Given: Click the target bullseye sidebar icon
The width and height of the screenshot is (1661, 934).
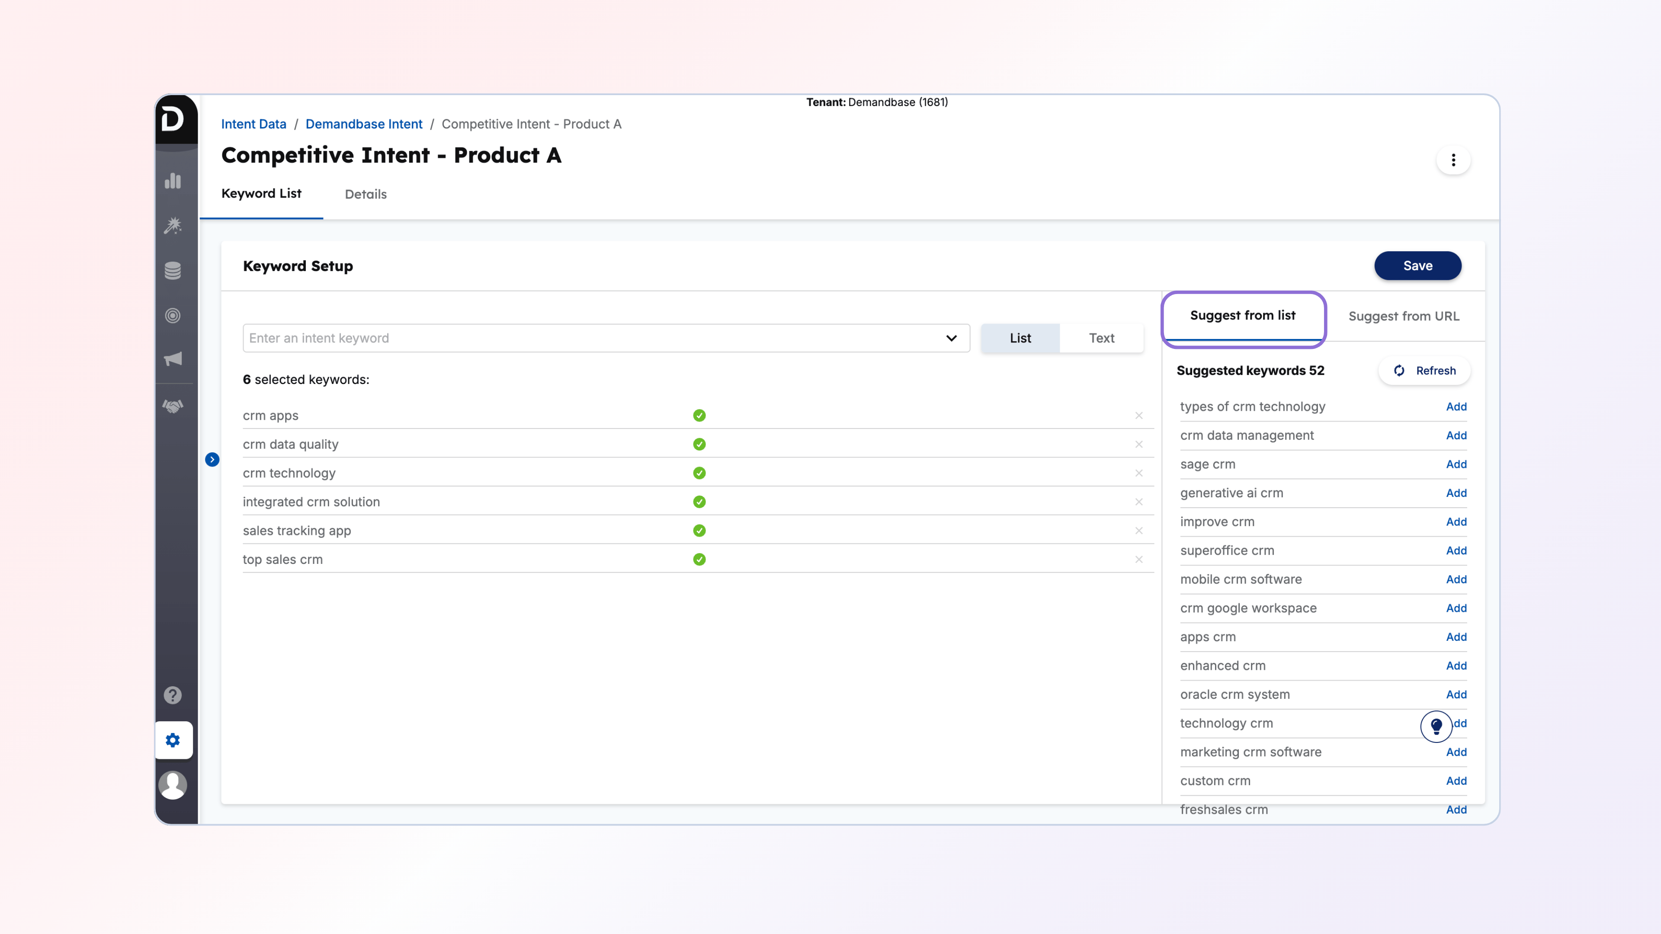Looking at the screenshot, I should click(173, 316).
